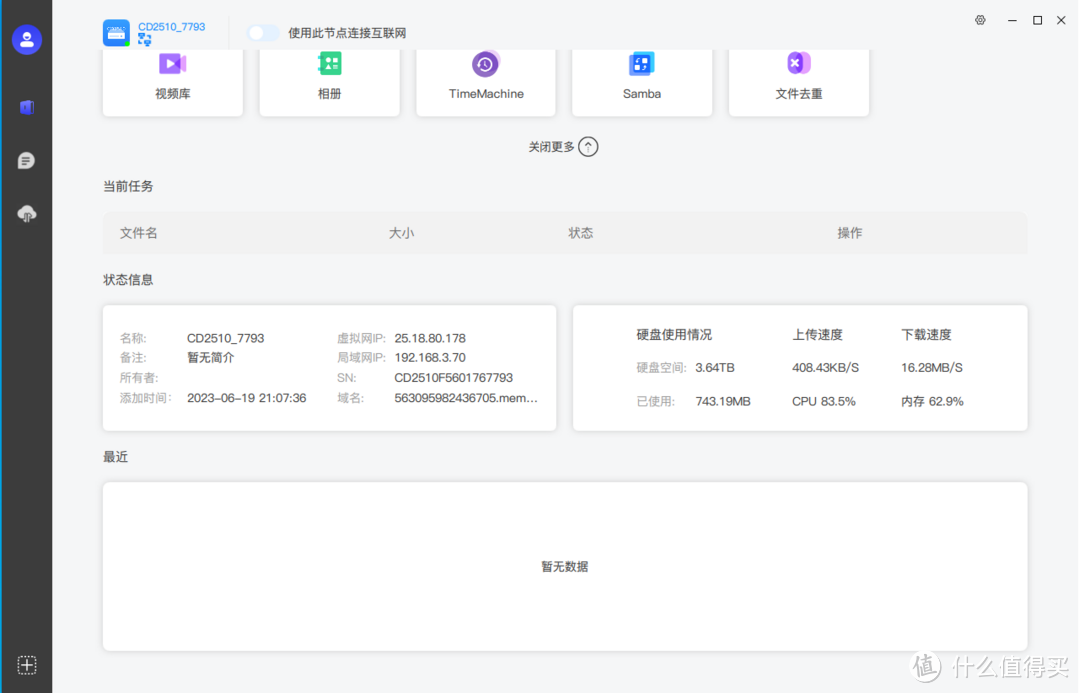The width and height of the screenshot is (1079, 693).
Task: Click the 状态信息 section heading
Action: tap(128, 280)
